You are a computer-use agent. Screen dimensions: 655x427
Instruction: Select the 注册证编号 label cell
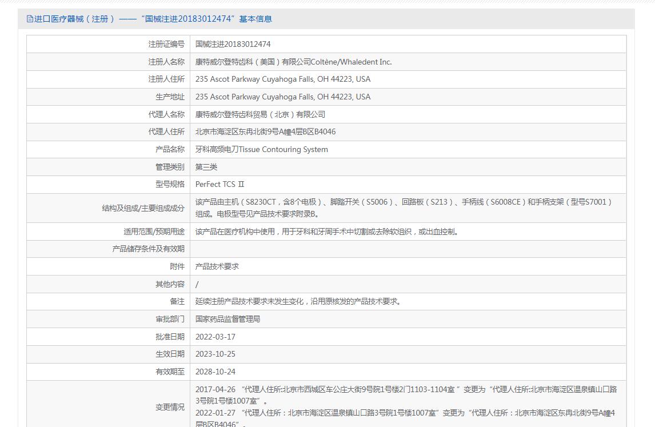166,44
